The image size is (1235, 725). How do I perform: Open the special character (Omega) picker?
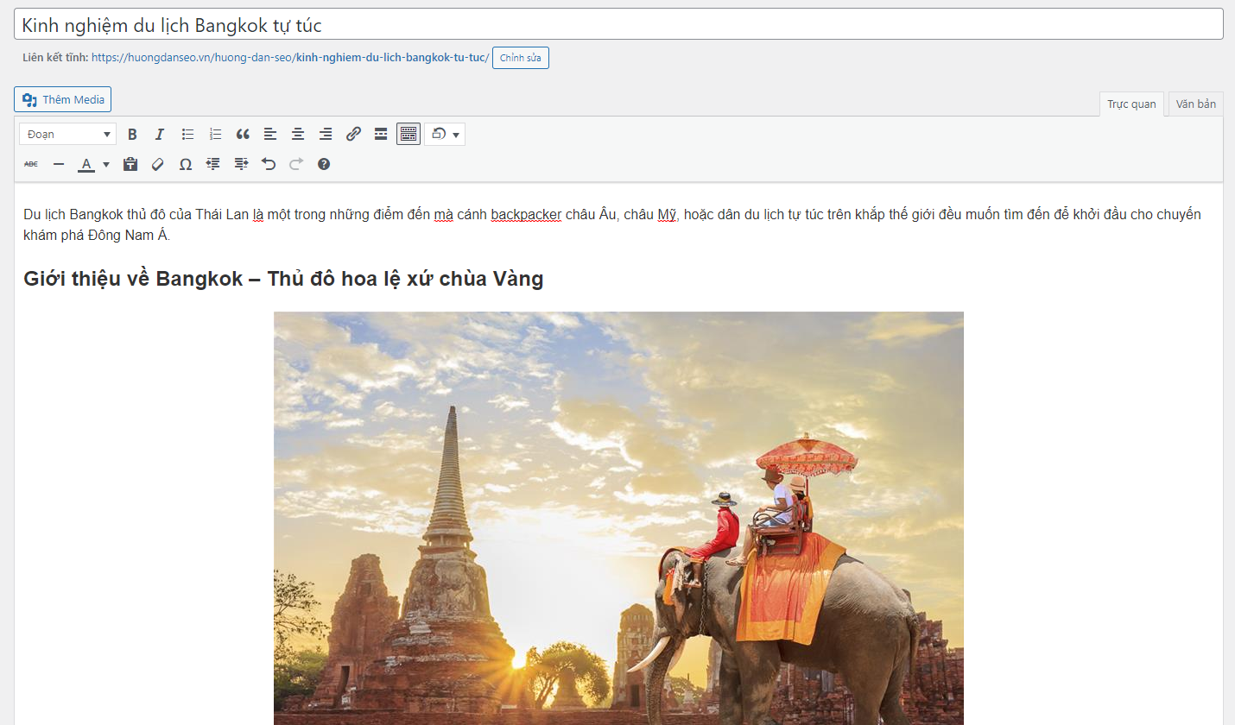coord(186,164)
